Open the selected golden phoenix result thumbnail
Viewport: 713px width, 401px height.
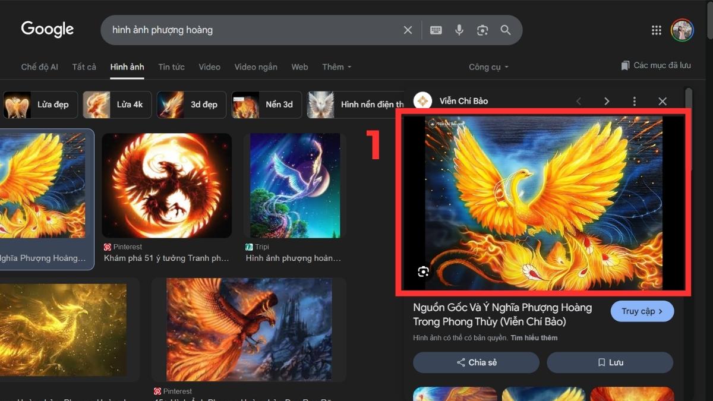(x=43, y=186)
